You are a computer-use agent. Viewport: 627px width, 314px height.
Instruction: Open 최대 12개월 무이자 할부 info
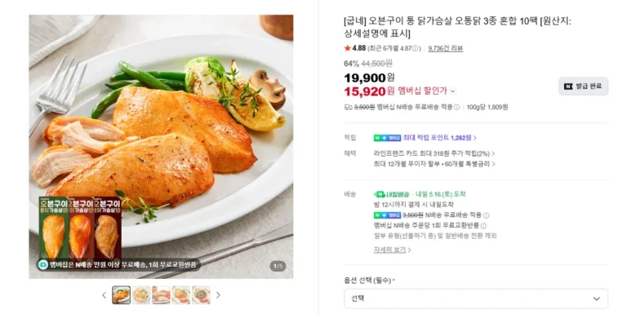(434, 164)
